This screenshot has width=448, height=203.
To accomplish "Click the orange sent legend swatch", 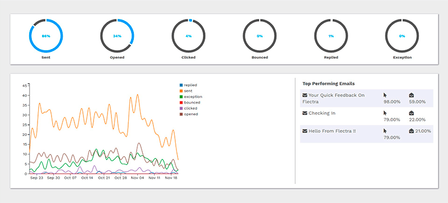I will (181, 91).
